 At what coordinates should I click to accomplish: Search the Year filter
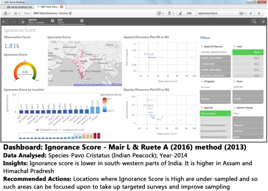[234, 46]
